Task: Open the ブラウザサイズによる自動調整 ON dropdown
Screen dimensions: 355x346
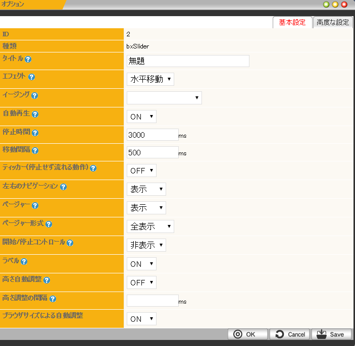Action: click(141, 319)
